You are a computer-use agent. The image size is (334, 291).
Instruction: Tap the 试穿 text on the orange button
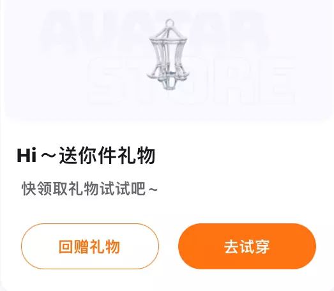(255, 247)
